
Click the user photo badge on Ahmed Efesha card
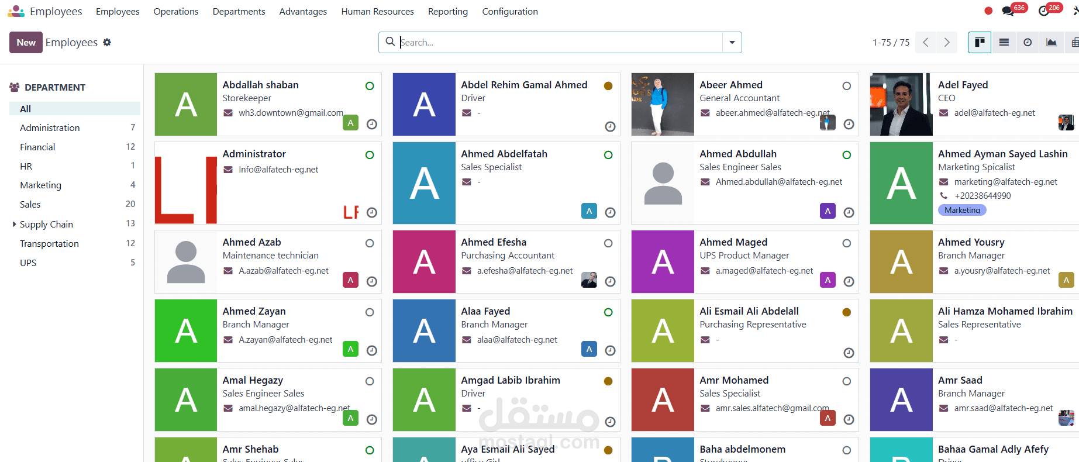pos(589,280)
